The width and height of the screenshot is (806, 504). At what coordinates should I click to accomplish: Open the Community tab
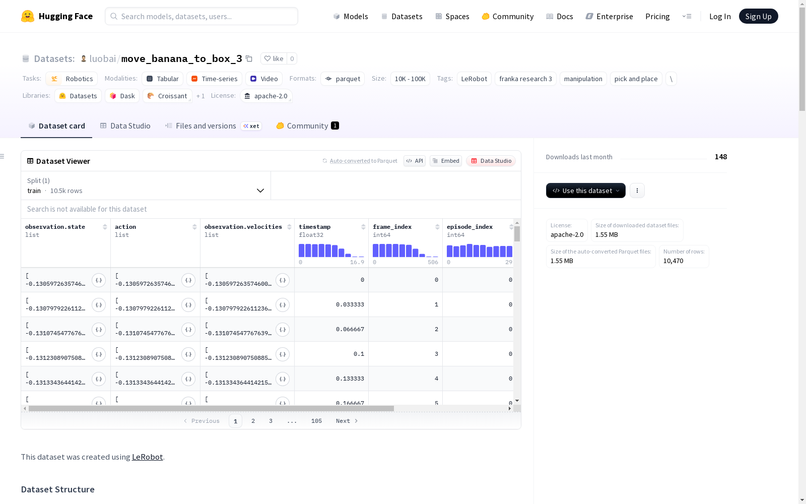[307, 126]
